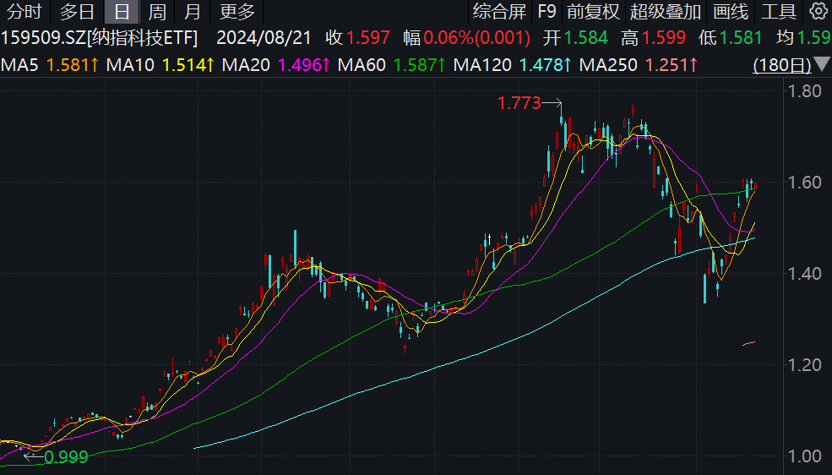The height and width of the screenshot is (475, 832).
Task: Select the 日 daily K-line tab
Action: pos(122,11)
